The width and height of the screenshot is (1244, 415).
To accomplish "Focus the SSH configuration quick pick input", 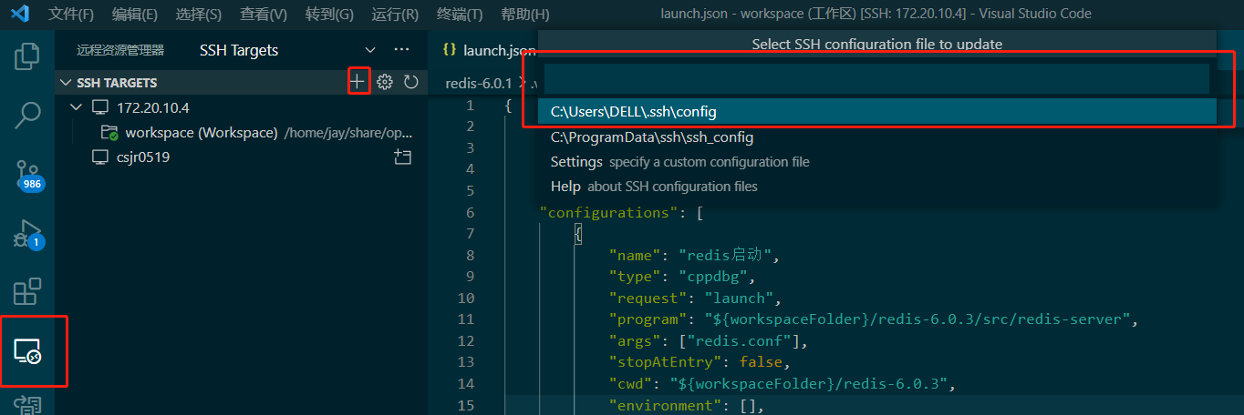I will pyautogui.click(x=876, y=78).
